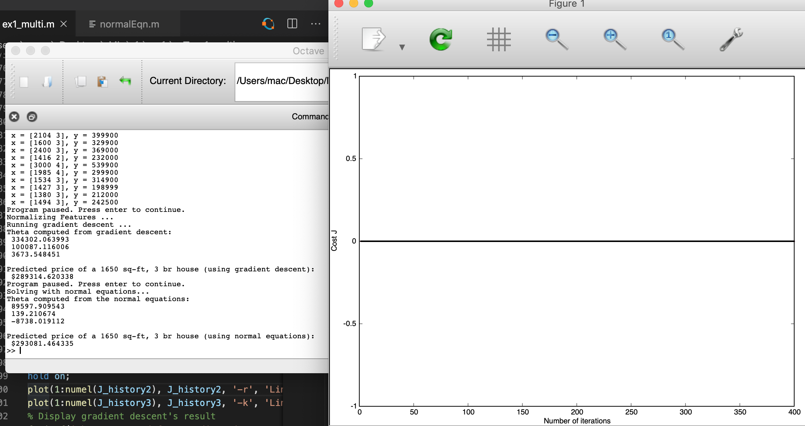Click the Current Directory path field
Viewport: 805px width, 426px height.
[281, 81]
